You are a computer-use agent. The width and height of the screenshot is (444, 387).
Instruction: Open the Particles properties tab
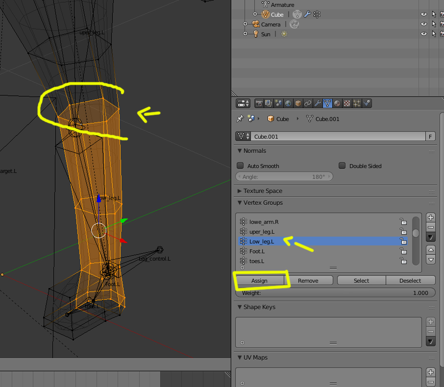[357, 103]
